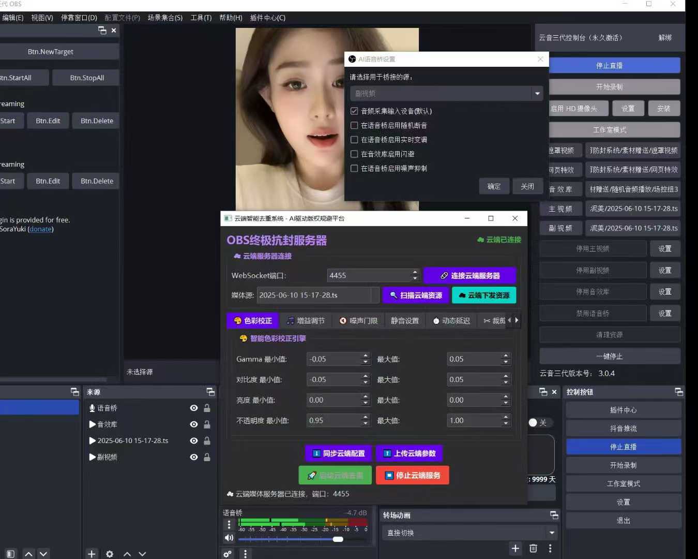This screenshot has width=698, height=559.
Task: Uncheck 音频采集输入设备(默认) checkbox
Action: pos(354,111)
